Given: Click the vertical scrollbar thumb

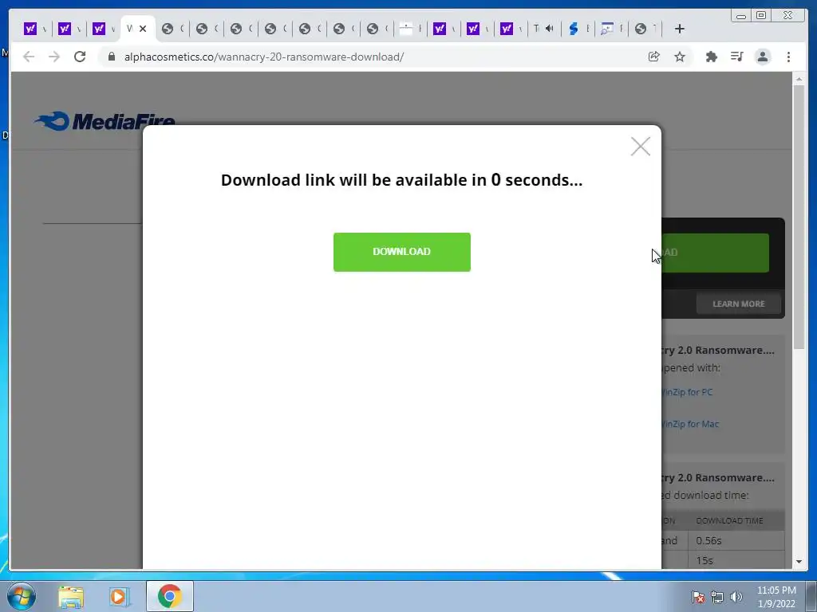Looking at the screenshot, I should (799, 217).
